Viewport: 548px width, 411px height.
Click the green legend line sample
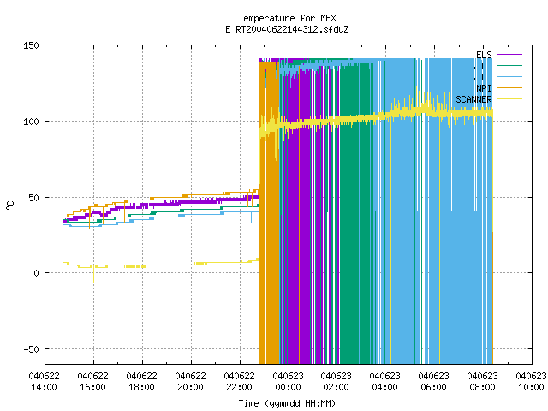509,65
